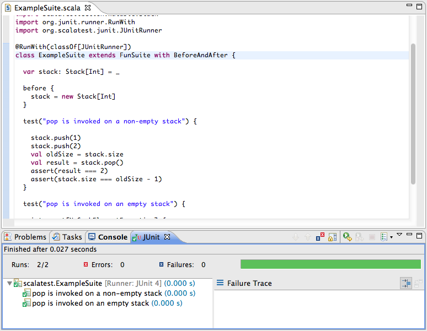
Task: Collapse the scalatest.ExampleSuite tree node
Action: click(x=9, y=283)
